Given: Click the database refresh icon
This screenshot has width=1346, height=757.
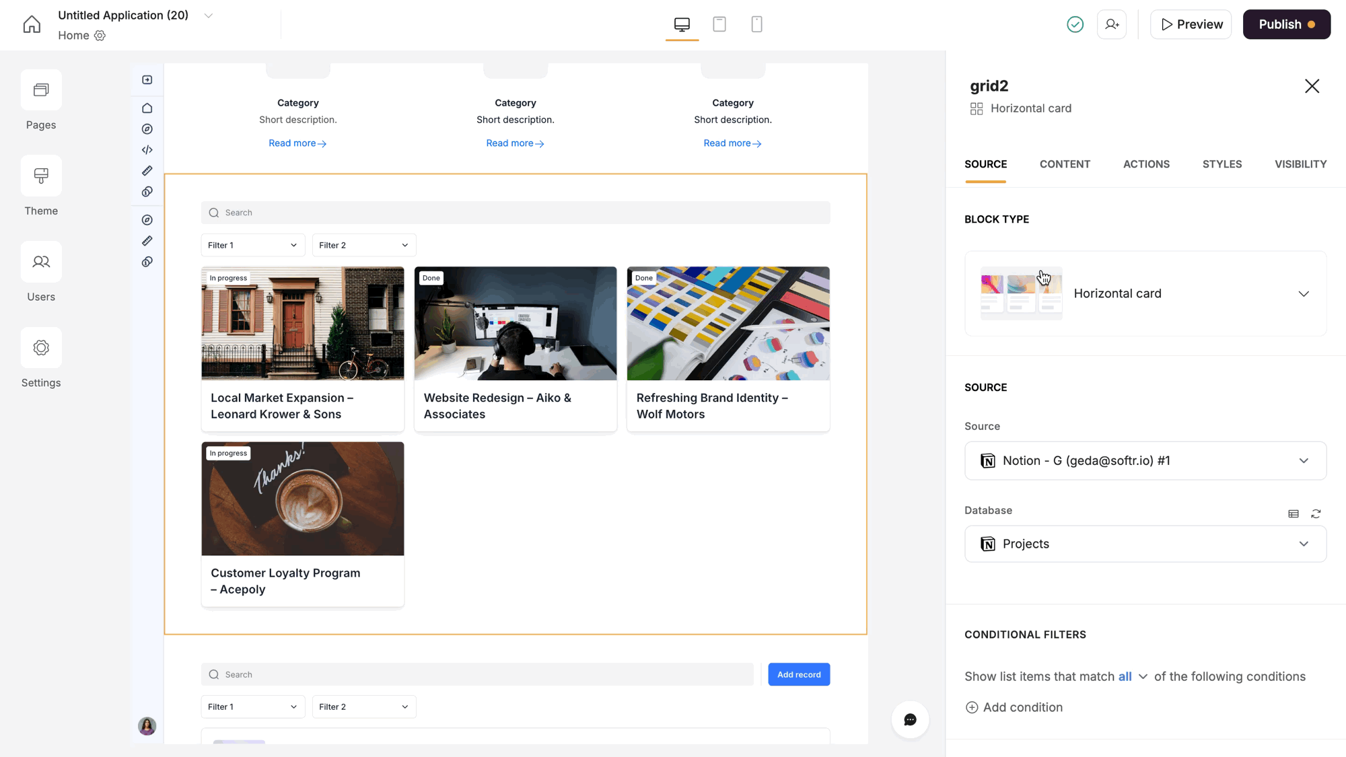Looking at the screenshot, I should click(1316, 514).
